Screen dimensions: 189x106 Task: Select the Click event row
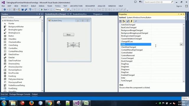pos(136,44)
